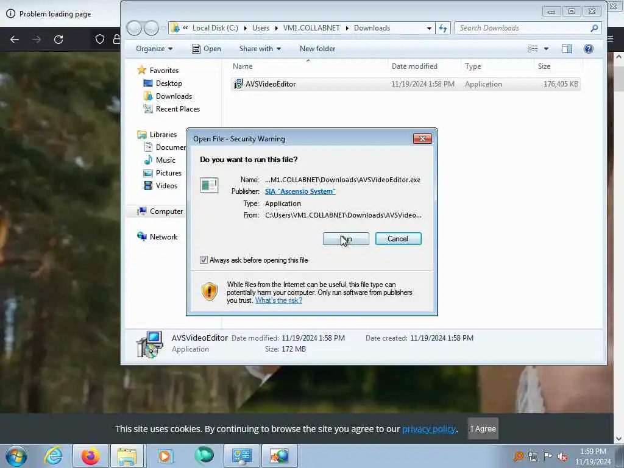Viewport: 624px width, 468px height.
Task: Close the Security Warning dialog with the X button
Action: coord(422,138)
